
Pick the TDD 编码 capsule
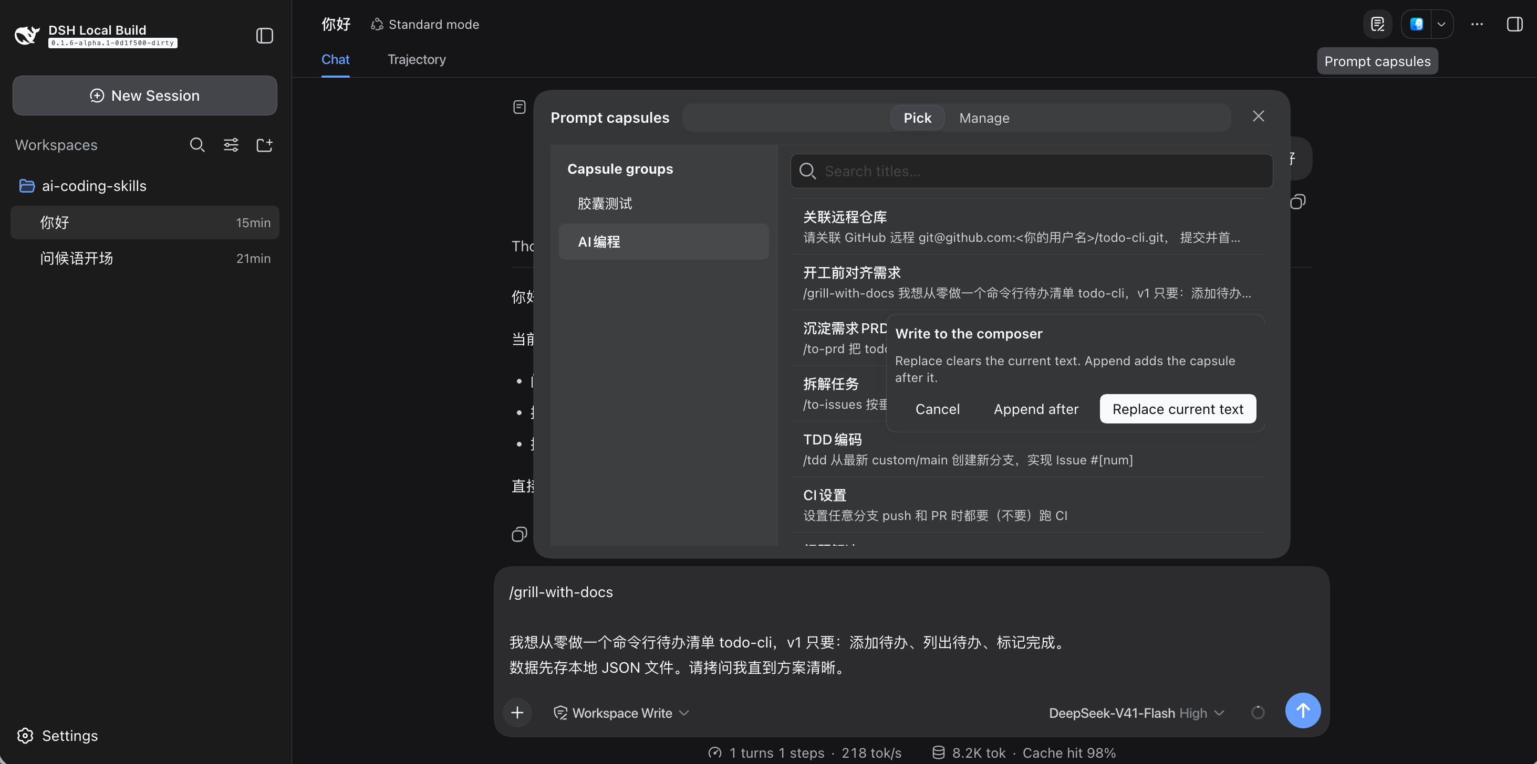point(1027,449)
